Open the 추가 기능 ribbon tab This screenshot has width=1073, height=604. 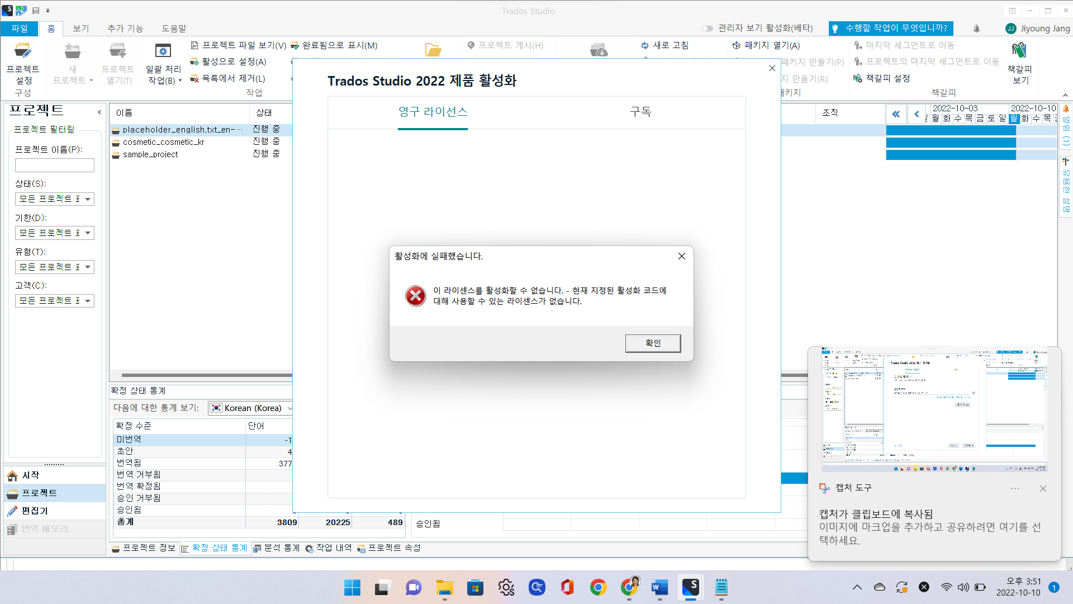(125, 28)
